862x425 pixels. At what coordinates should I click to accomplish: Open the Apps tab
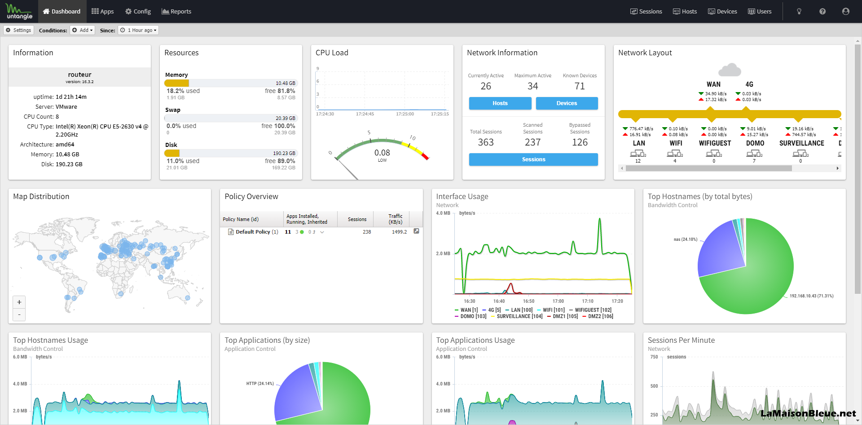[x=102, y=11]
